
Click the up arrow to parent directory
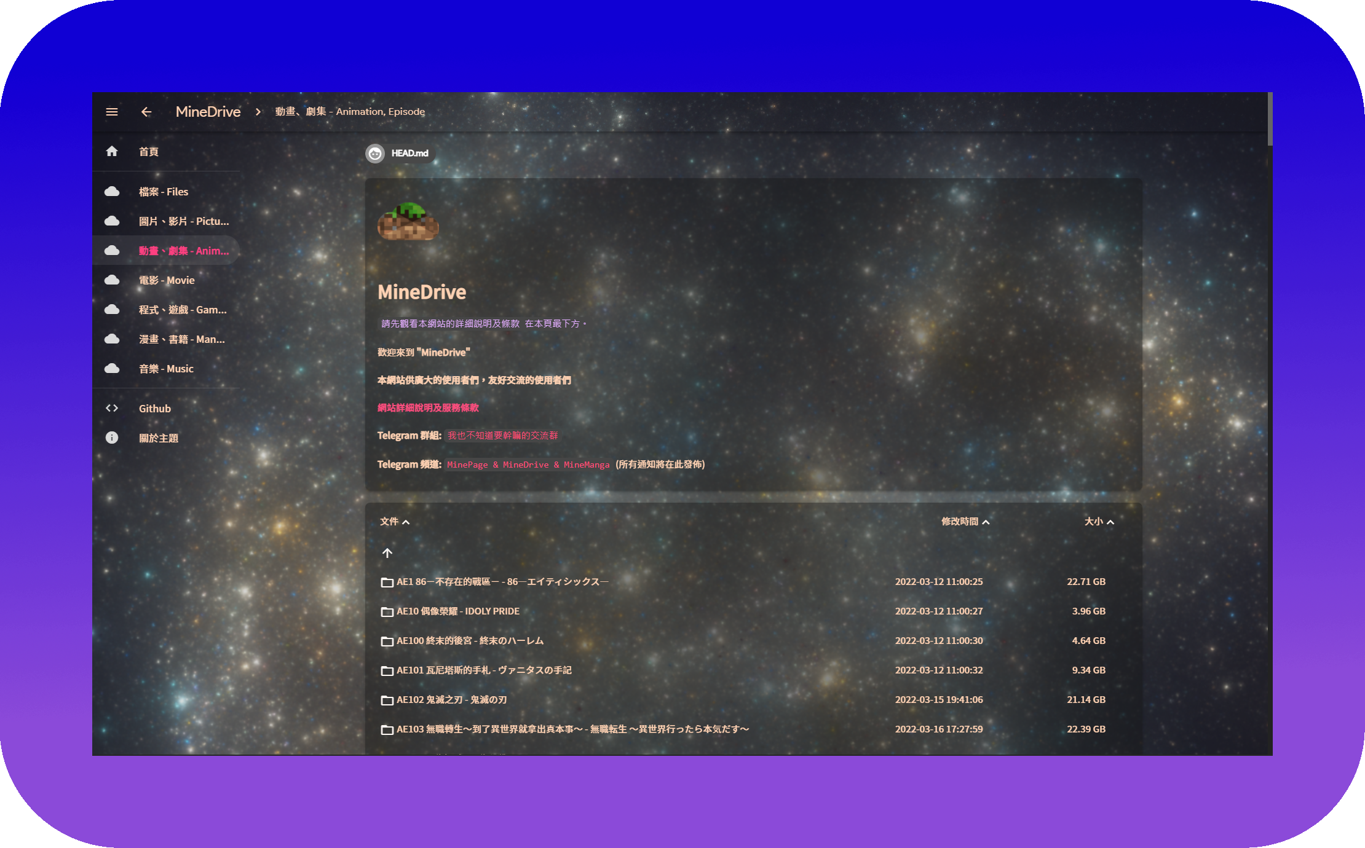point(387,553)
